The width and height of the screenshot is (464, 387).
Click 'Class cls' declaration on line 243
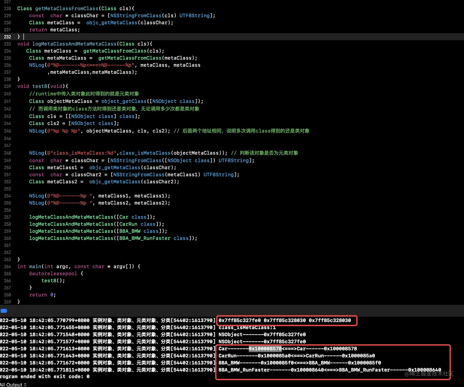tap(43, 116)
